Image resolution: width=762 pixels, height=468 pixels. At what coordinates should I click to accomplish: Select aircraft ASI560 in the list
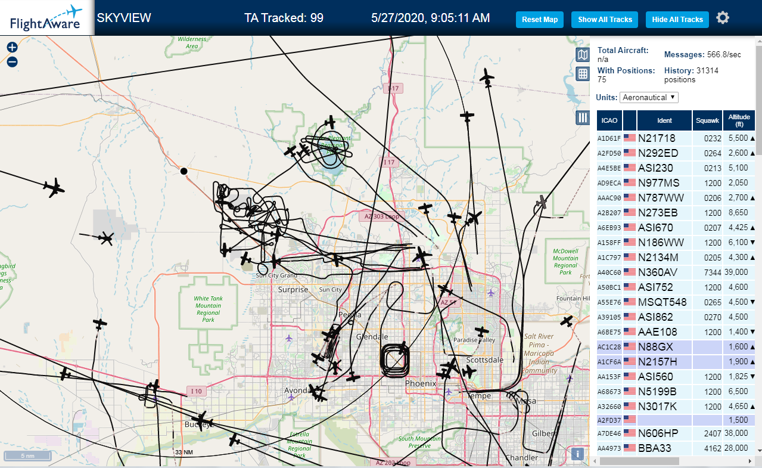pos(676,377)
